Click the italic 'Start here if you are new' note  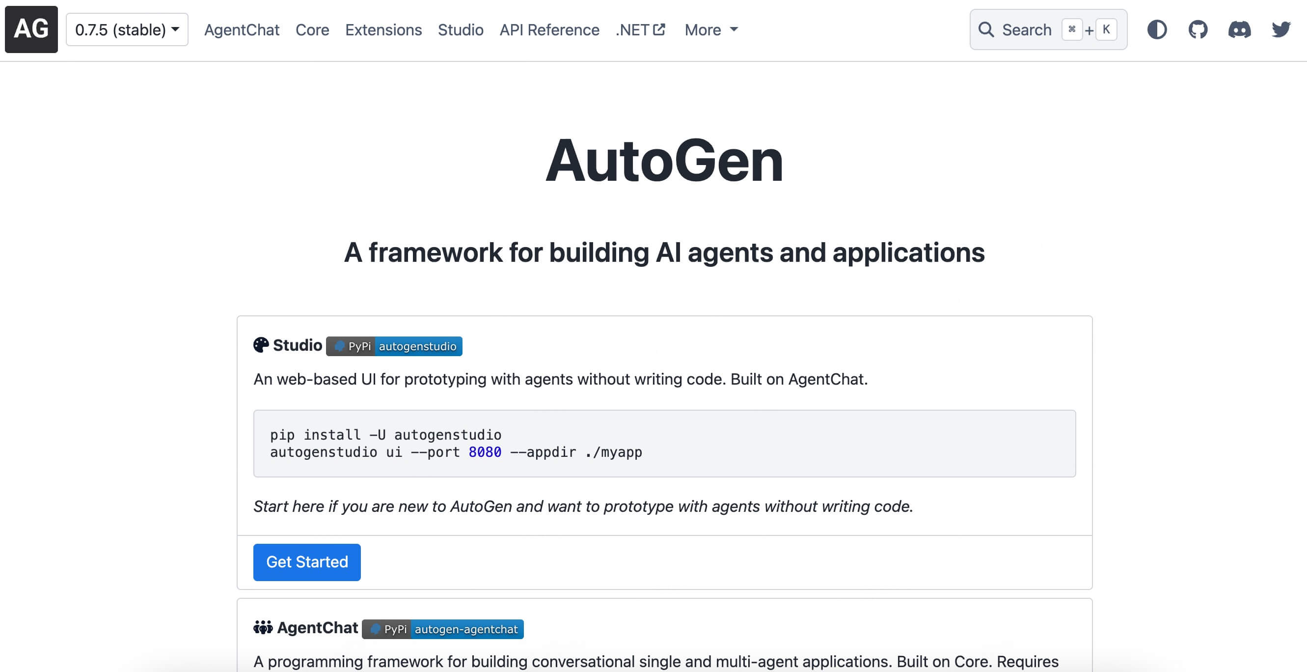click(x=583, y=506)
